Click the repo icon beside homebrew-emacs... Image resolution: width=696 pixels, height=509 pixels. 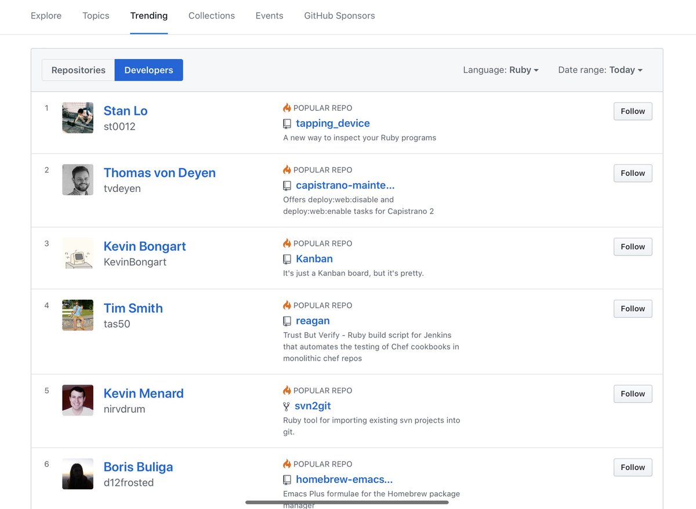[x=287, y=481]
